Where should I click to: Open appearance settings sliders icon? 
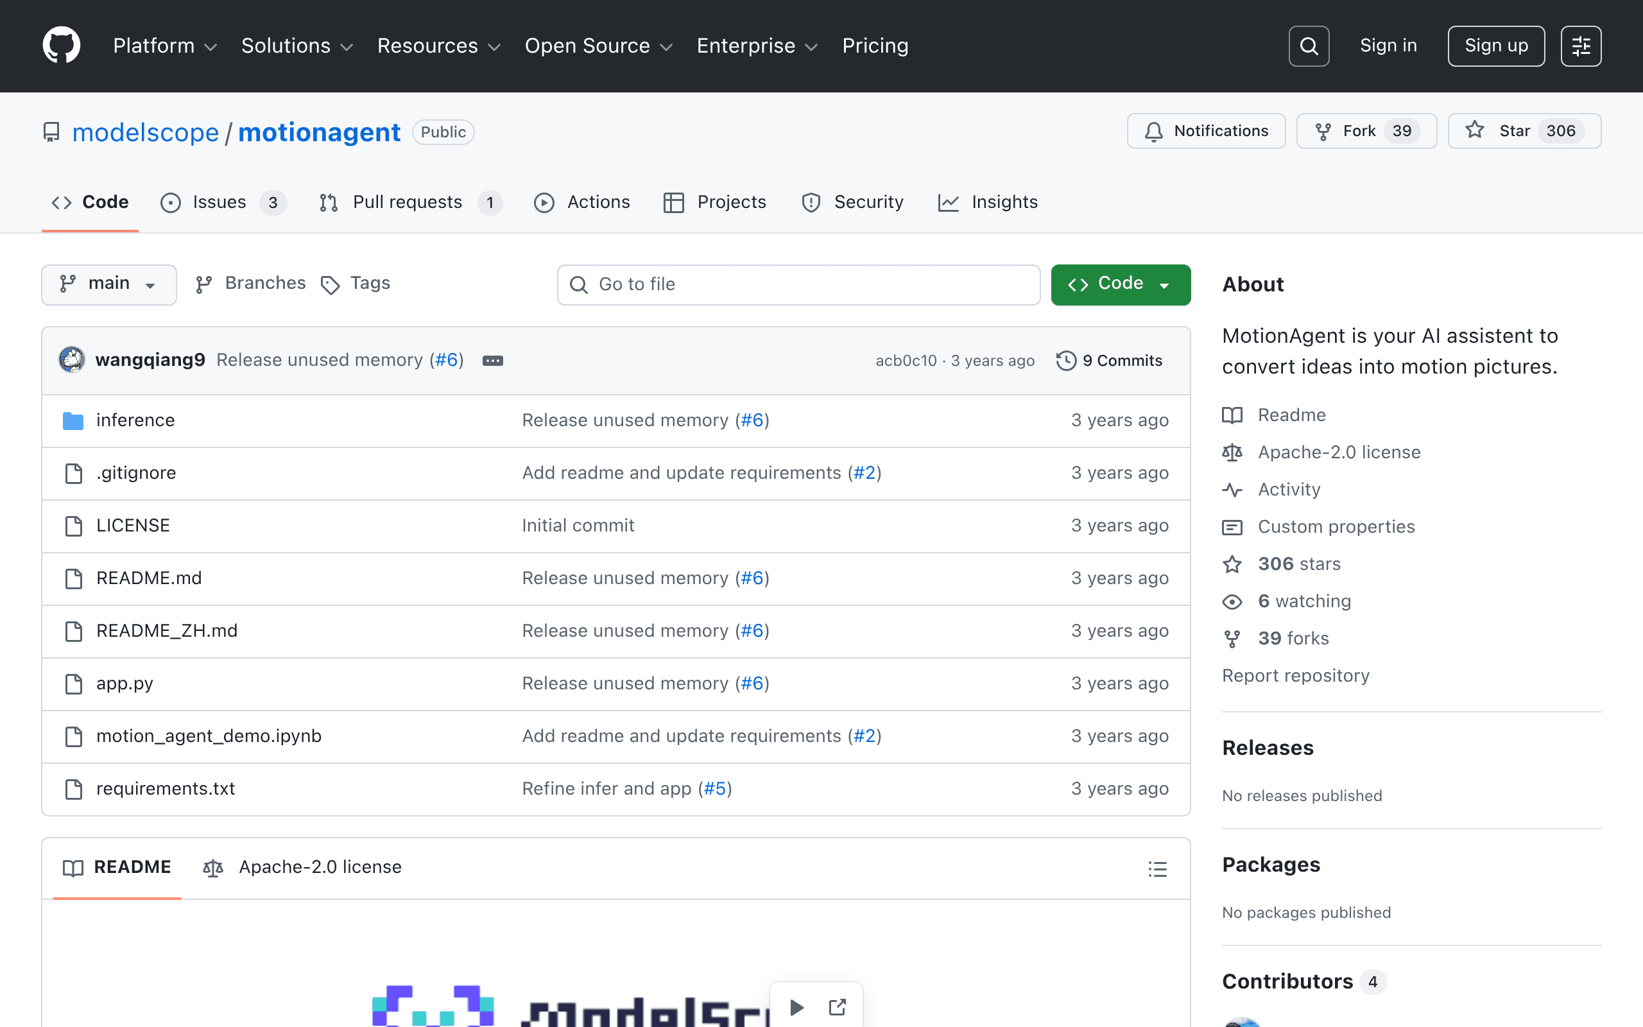click(x=1581, y=46)
